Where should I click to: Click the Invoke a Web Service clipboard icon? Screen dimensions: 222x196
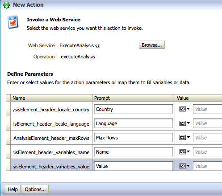click(13, 22)
